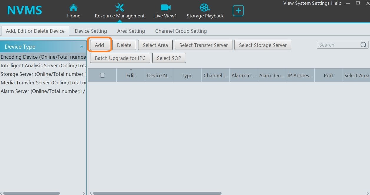
Task: Click the NVMS logo
Action: [x=24, y=10]
